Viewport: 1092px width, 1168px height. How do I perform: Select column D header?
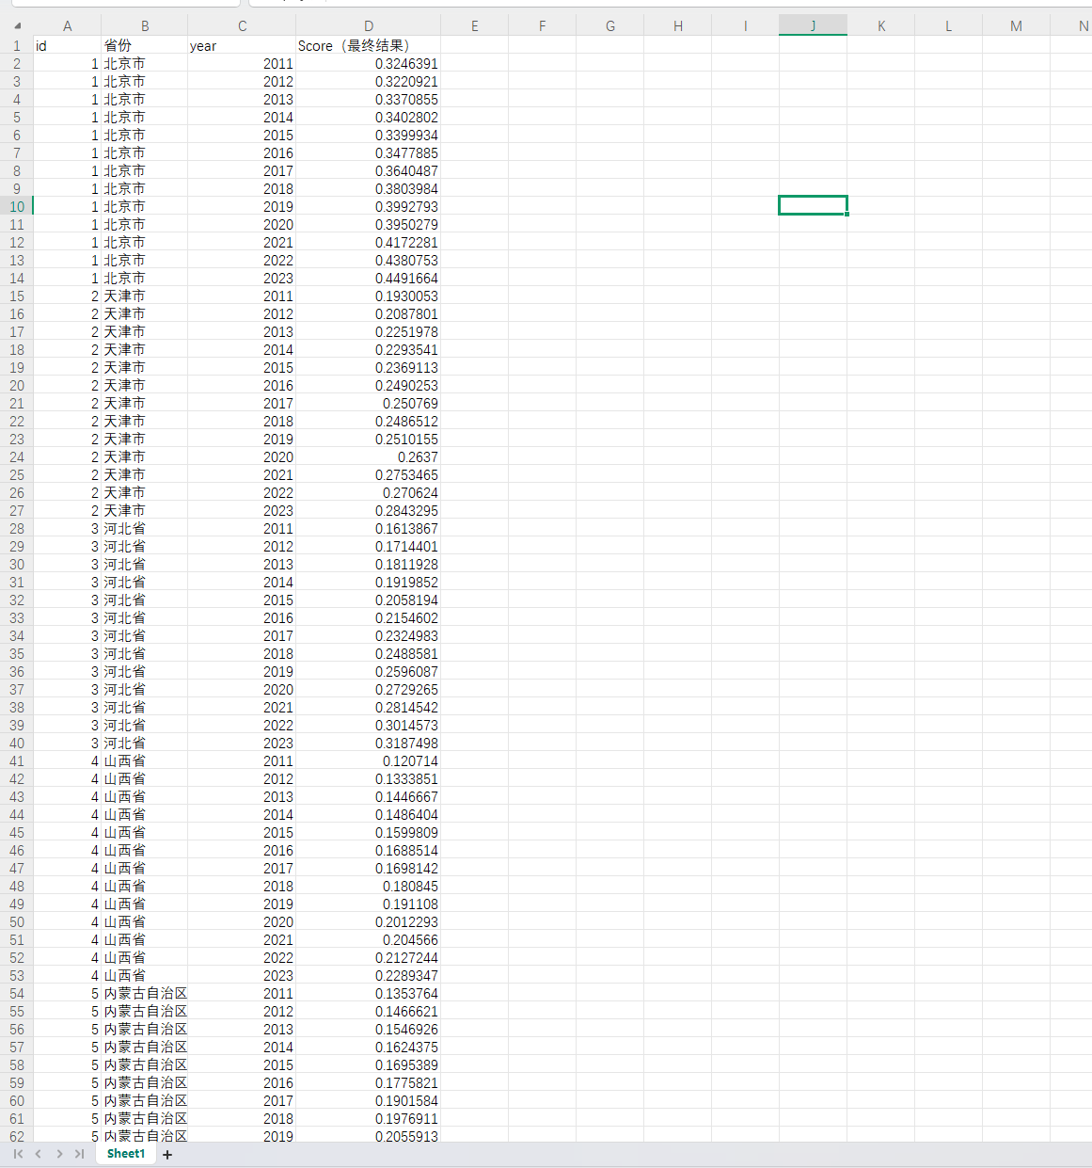point(368,26)
